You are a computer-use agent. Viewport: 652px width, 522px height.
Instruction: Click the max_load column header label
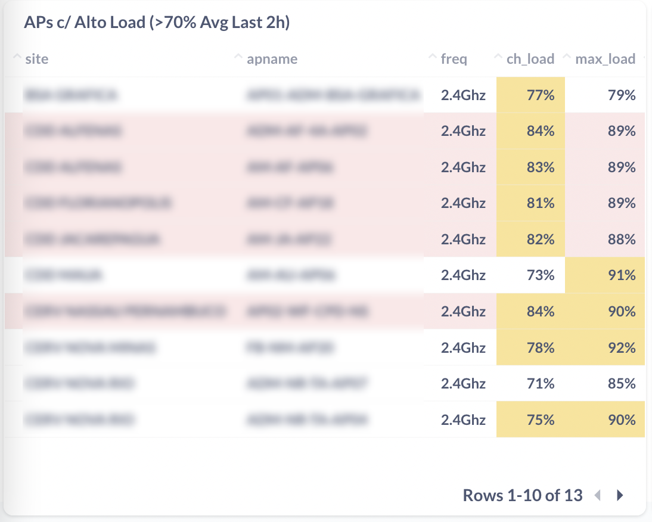click(x=605, y=58)
